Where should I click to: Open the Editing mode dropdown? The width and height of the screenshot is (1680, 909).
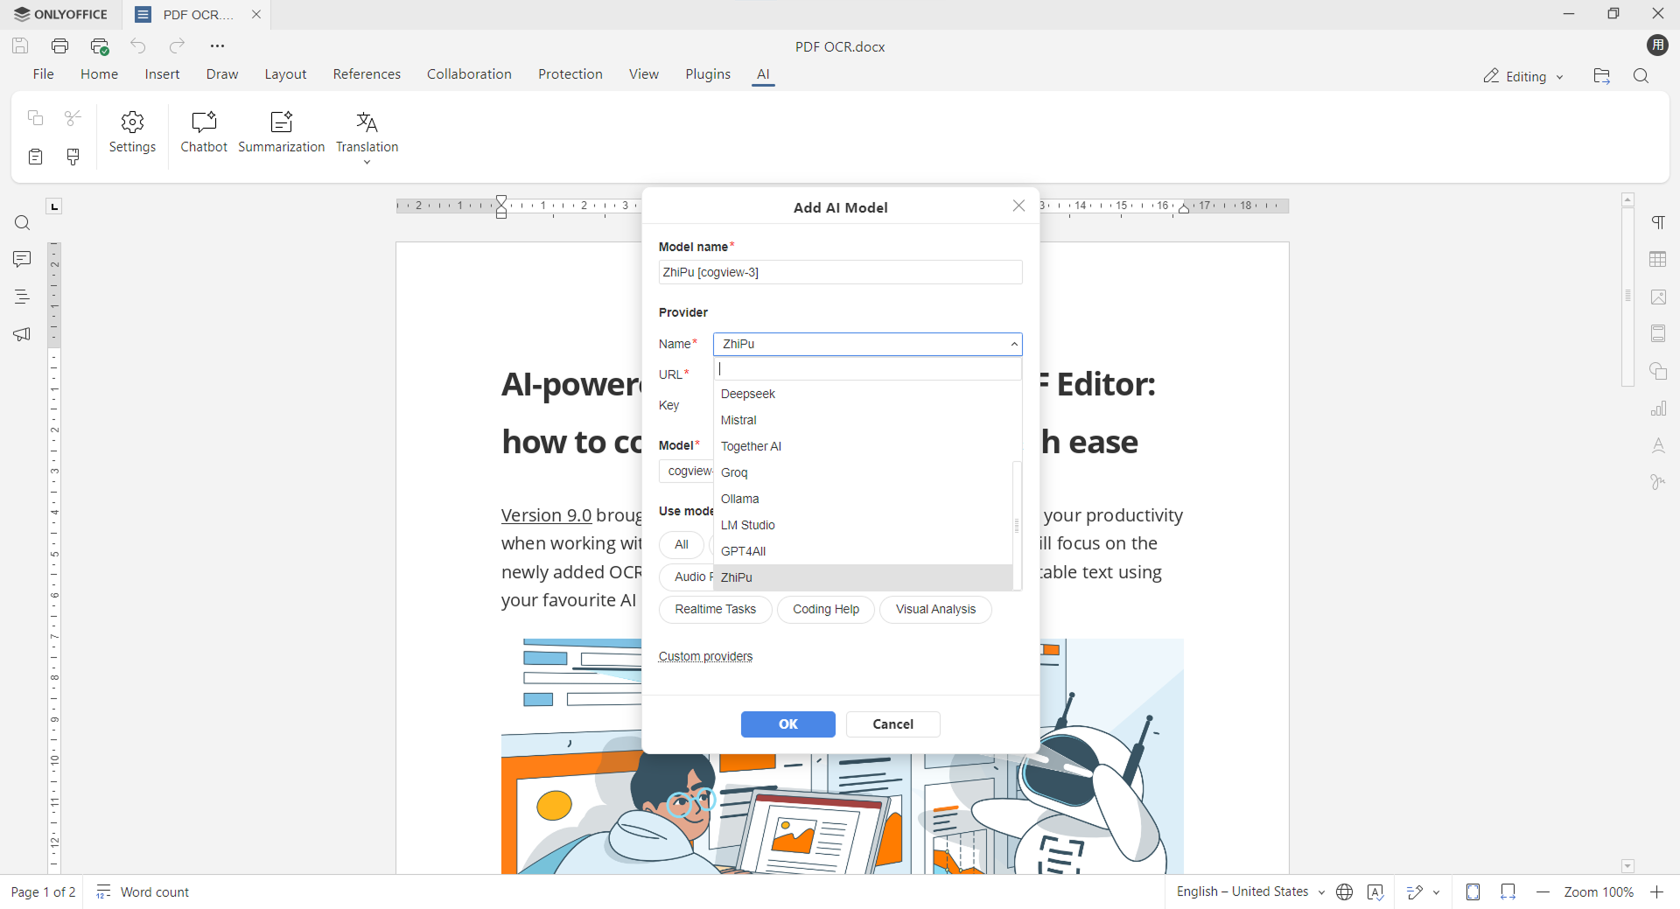pos(1523,76)
